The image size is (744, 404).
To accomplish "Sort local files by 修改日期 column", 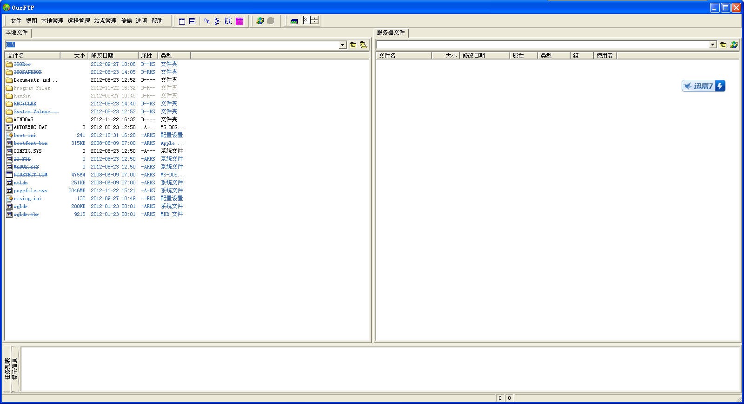I will tap(113, 56).
